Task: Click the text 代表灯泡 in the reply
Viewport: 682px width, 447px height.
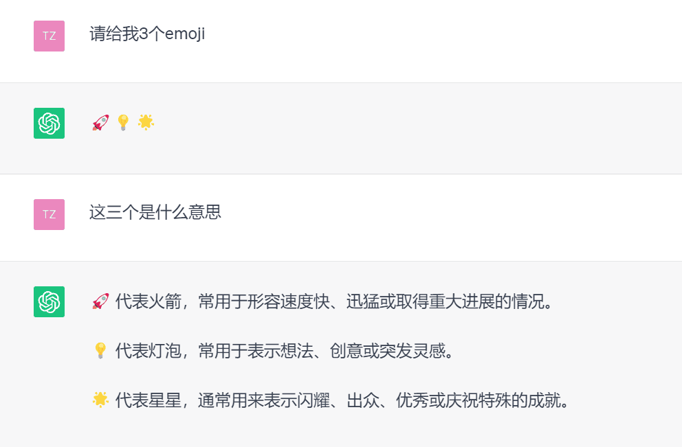Action: click(148, 351)
